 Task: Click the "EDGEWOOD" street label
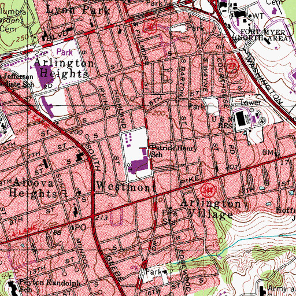184,271
